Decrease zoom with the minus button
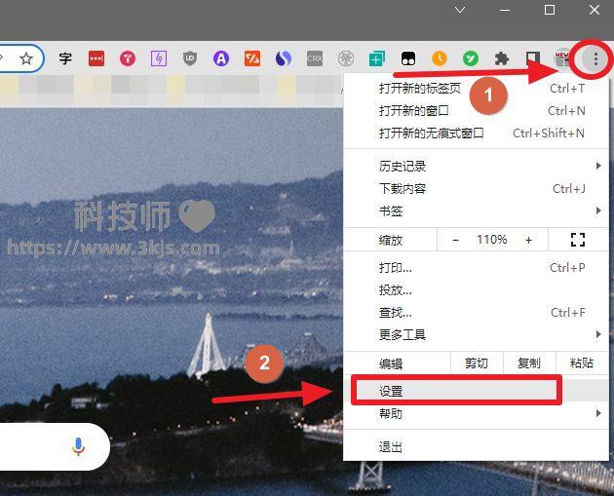Viewport: 614px width, 496px height. 455,240
